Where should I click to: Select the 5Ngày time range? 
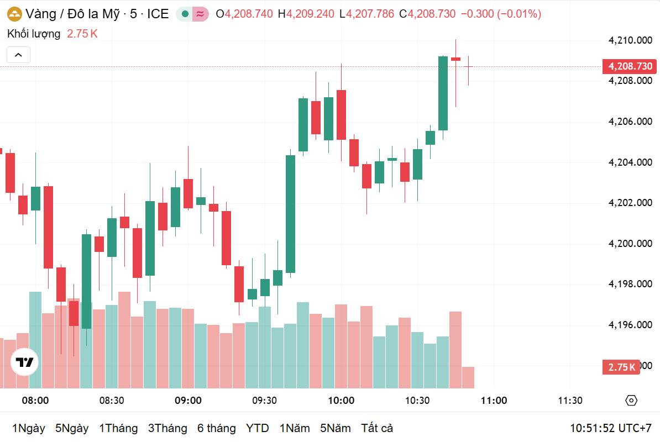click(x=72, y=428)
